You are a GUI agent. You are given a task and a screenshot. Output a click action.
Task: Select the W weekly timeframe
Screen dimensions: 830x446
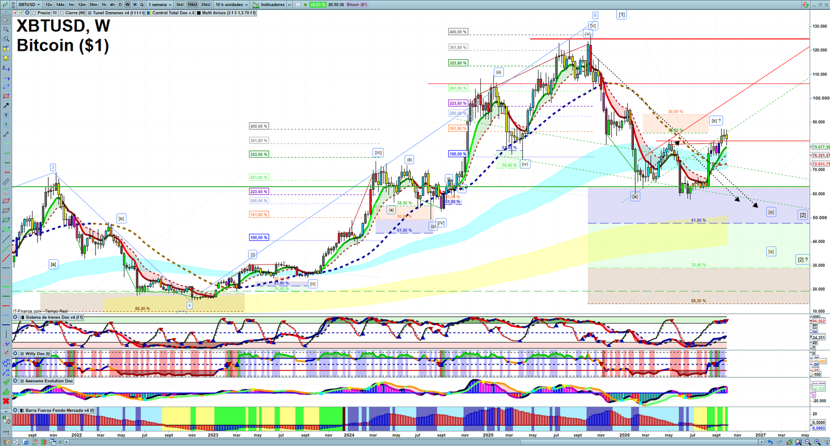click(127, 5)
